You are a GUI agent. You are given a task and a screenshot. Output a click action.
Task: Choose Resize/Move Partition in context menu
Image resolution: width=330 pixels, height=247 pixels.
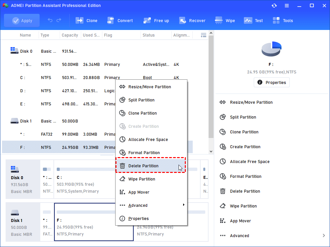tap(151, 87)
